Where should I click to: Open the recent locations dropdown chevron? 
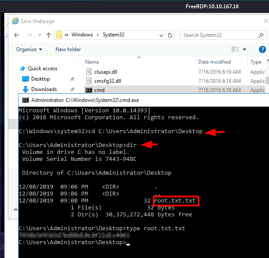click(x=39, y=35)
